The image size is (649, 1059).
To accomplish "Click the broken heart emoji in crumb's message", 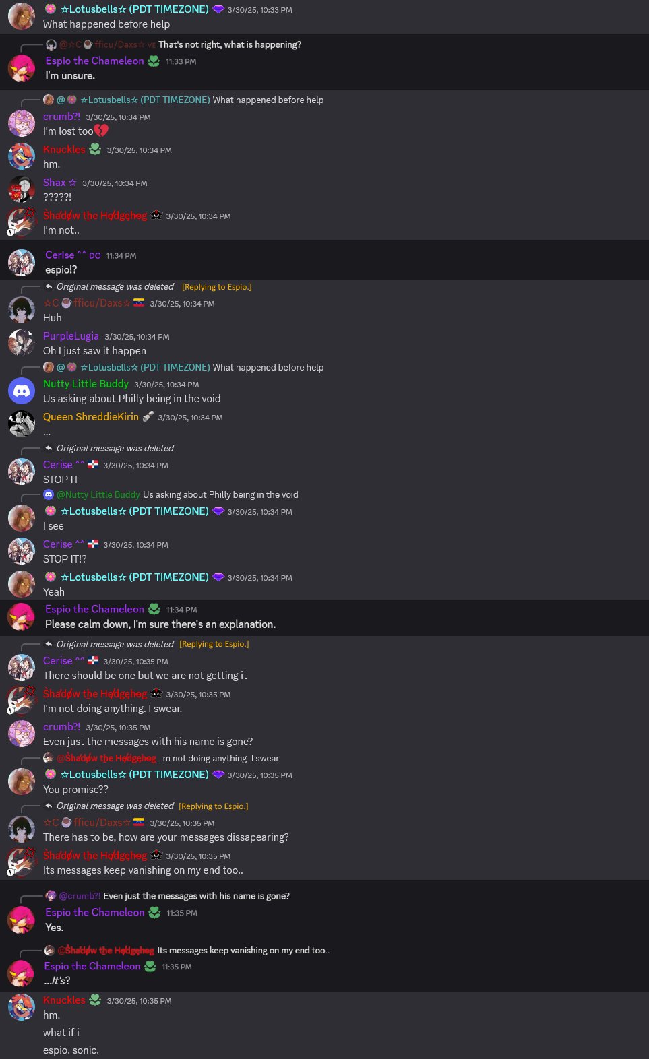I will (x=101, y=131).
